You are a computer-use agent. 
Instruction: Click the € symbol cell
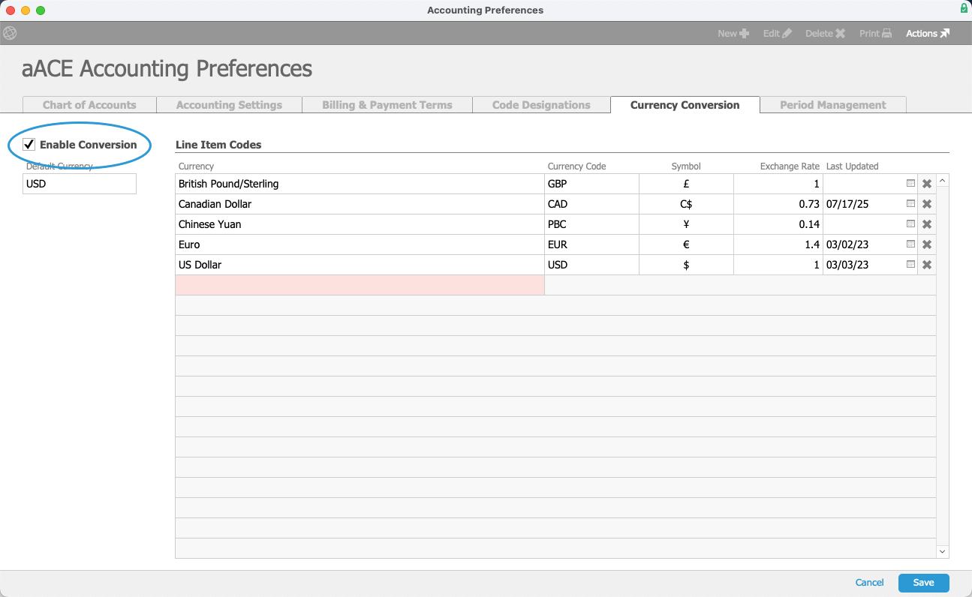pyautogui.click(x=686, y=244)
